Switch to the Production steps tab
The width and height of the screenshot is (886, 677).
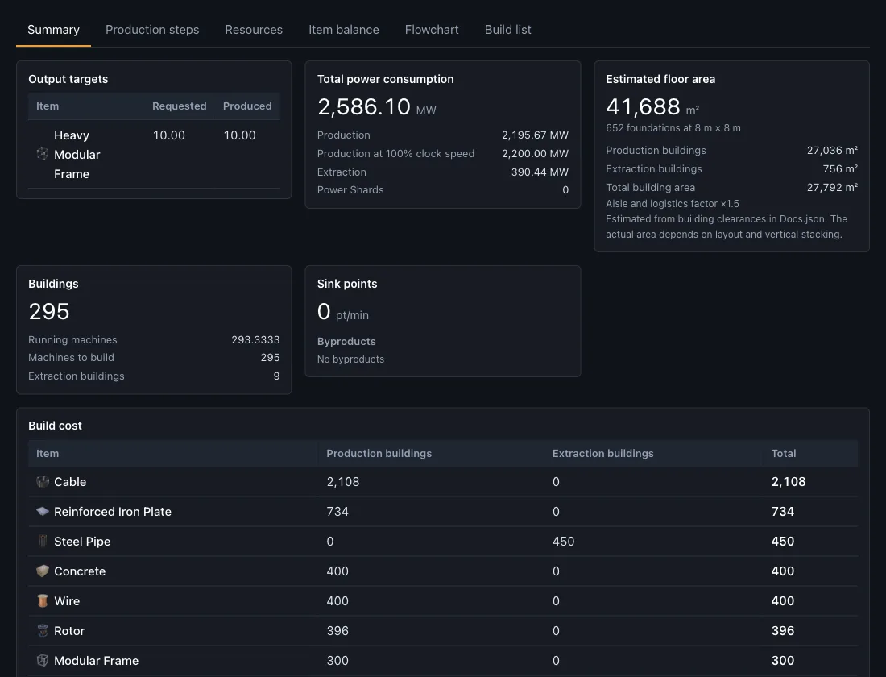152,29
